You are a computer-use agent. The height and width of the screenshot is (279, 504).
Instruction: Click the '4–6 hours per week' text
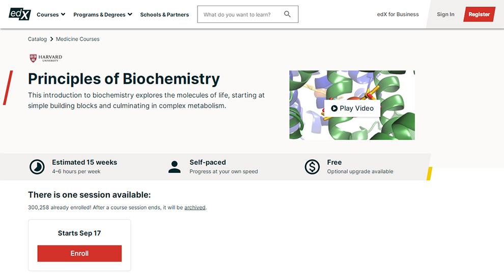pos(76,171)
